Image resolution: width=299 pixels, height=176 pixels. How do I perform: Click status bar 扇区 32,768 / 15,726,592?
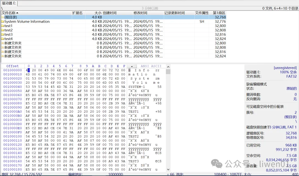pyautogui.click(x=22, y=174)
